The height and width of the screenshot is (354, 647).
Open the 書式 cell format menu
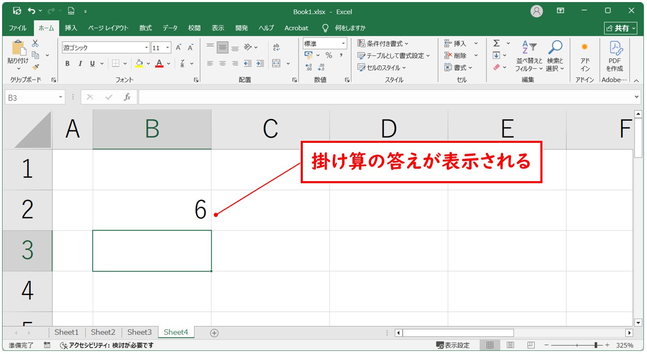[458, 67]
